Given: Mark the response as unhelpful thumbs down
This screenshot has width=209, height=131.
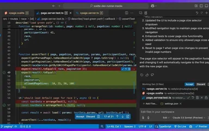Looking at the screenshot, I should click(152, 75).
